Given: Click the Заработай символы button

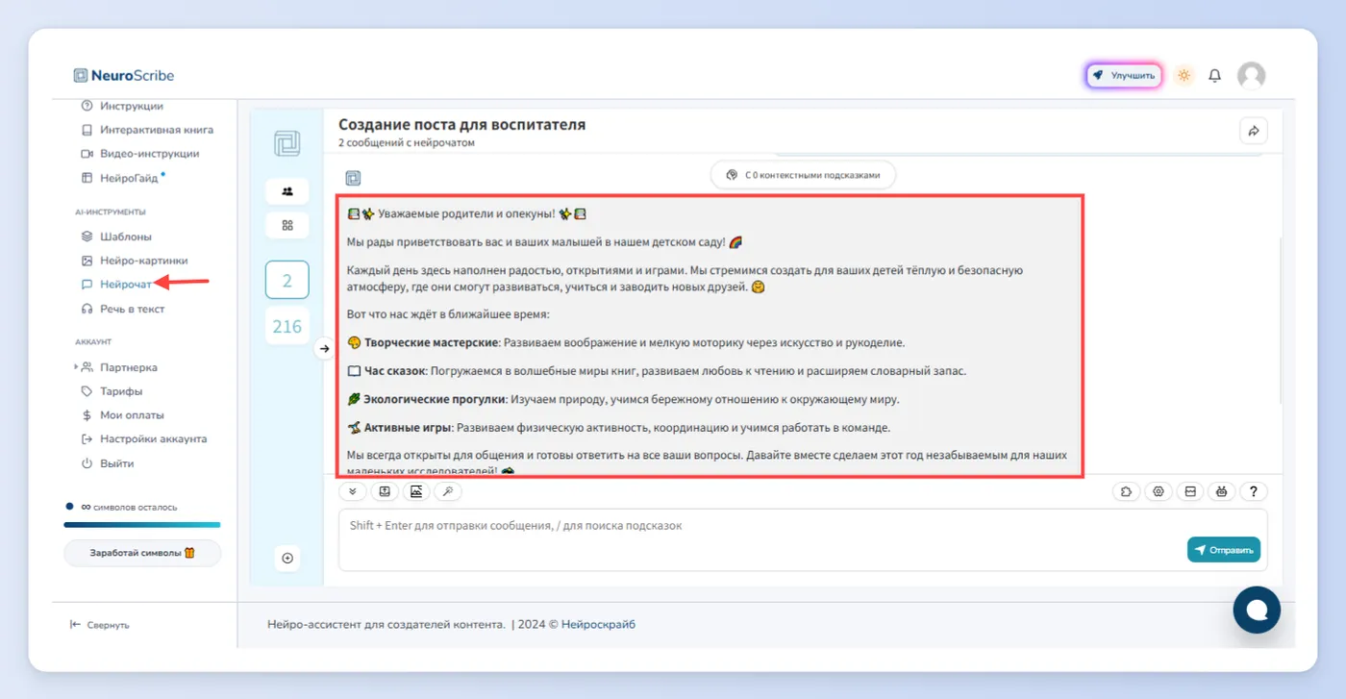Looking at the screenshot, I should pos(142,553).
